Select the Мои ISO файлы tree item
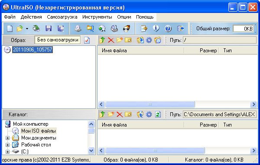The image size is (260, 165). [39, 131]
